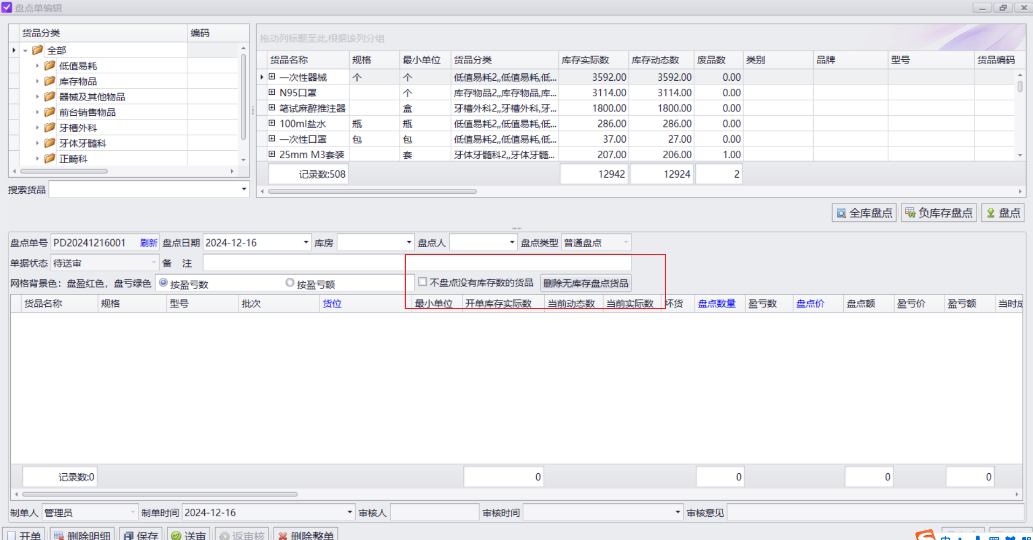Expand the 低值易耗 tree node arrow

point(37,66)
